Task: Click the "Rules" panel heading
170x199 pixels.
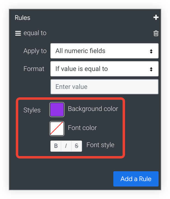Action: (x=23, y=18)
